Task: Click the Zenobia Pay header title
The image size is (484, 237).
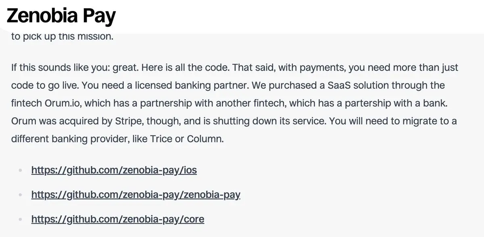Action: (x=61, y=16)
